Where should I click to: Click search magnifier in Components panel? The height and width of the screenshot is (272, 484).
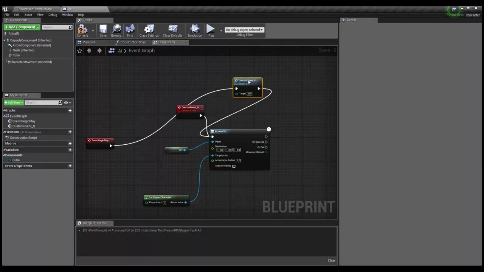70,27
